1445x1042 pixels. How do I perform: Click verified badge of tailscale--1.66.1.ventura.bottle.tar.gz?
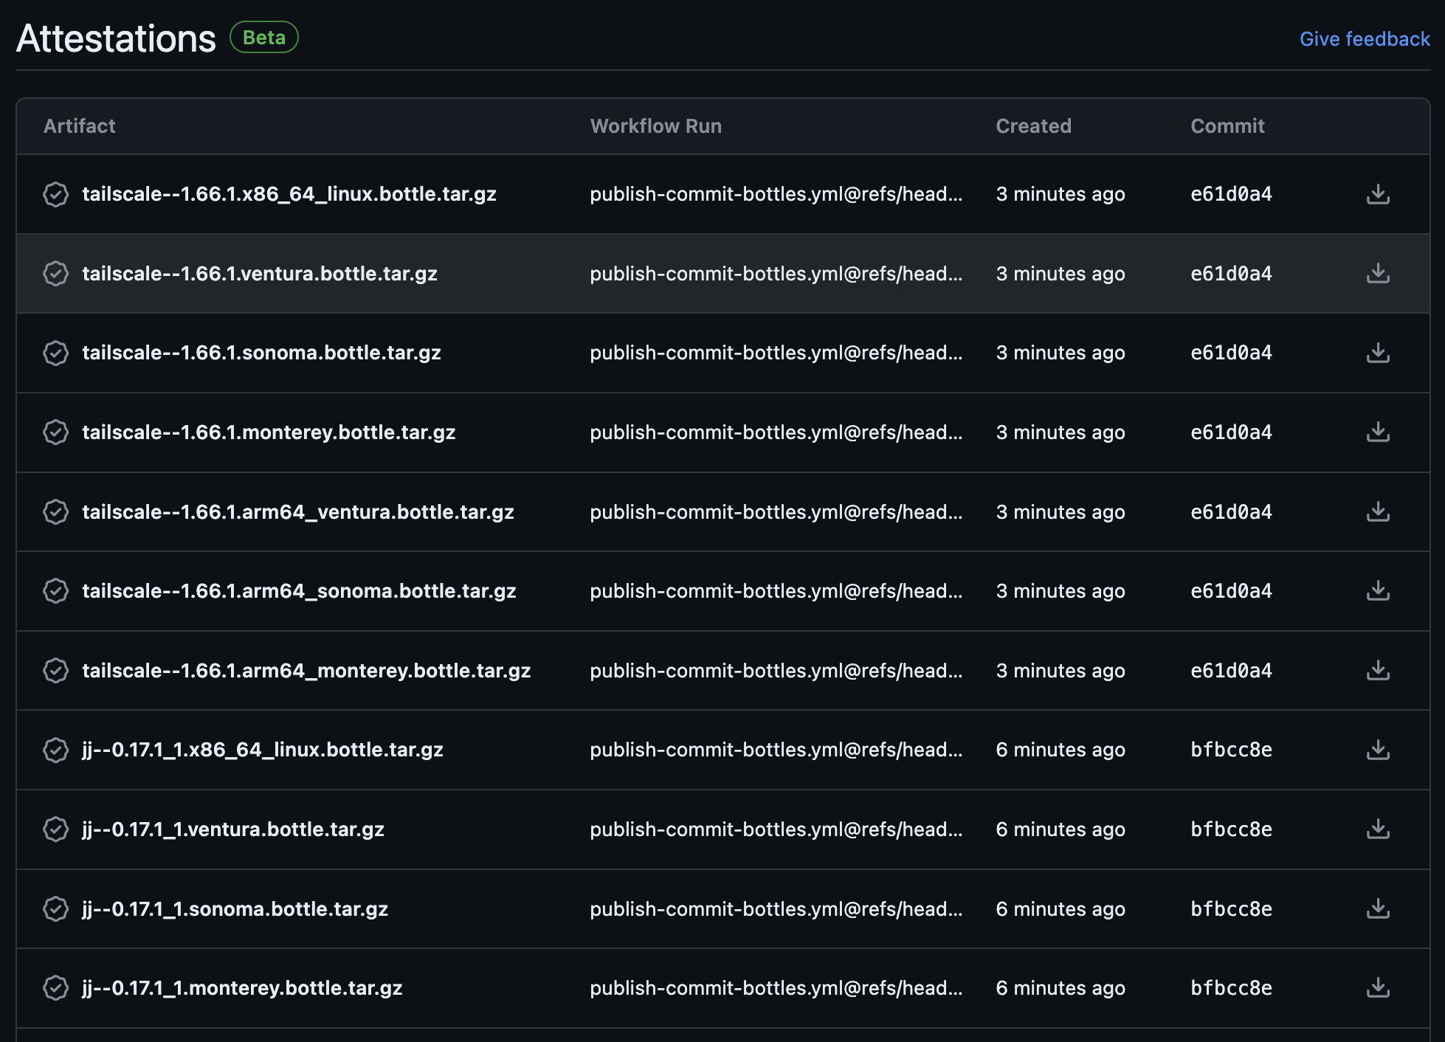click(x=55, y=274)
